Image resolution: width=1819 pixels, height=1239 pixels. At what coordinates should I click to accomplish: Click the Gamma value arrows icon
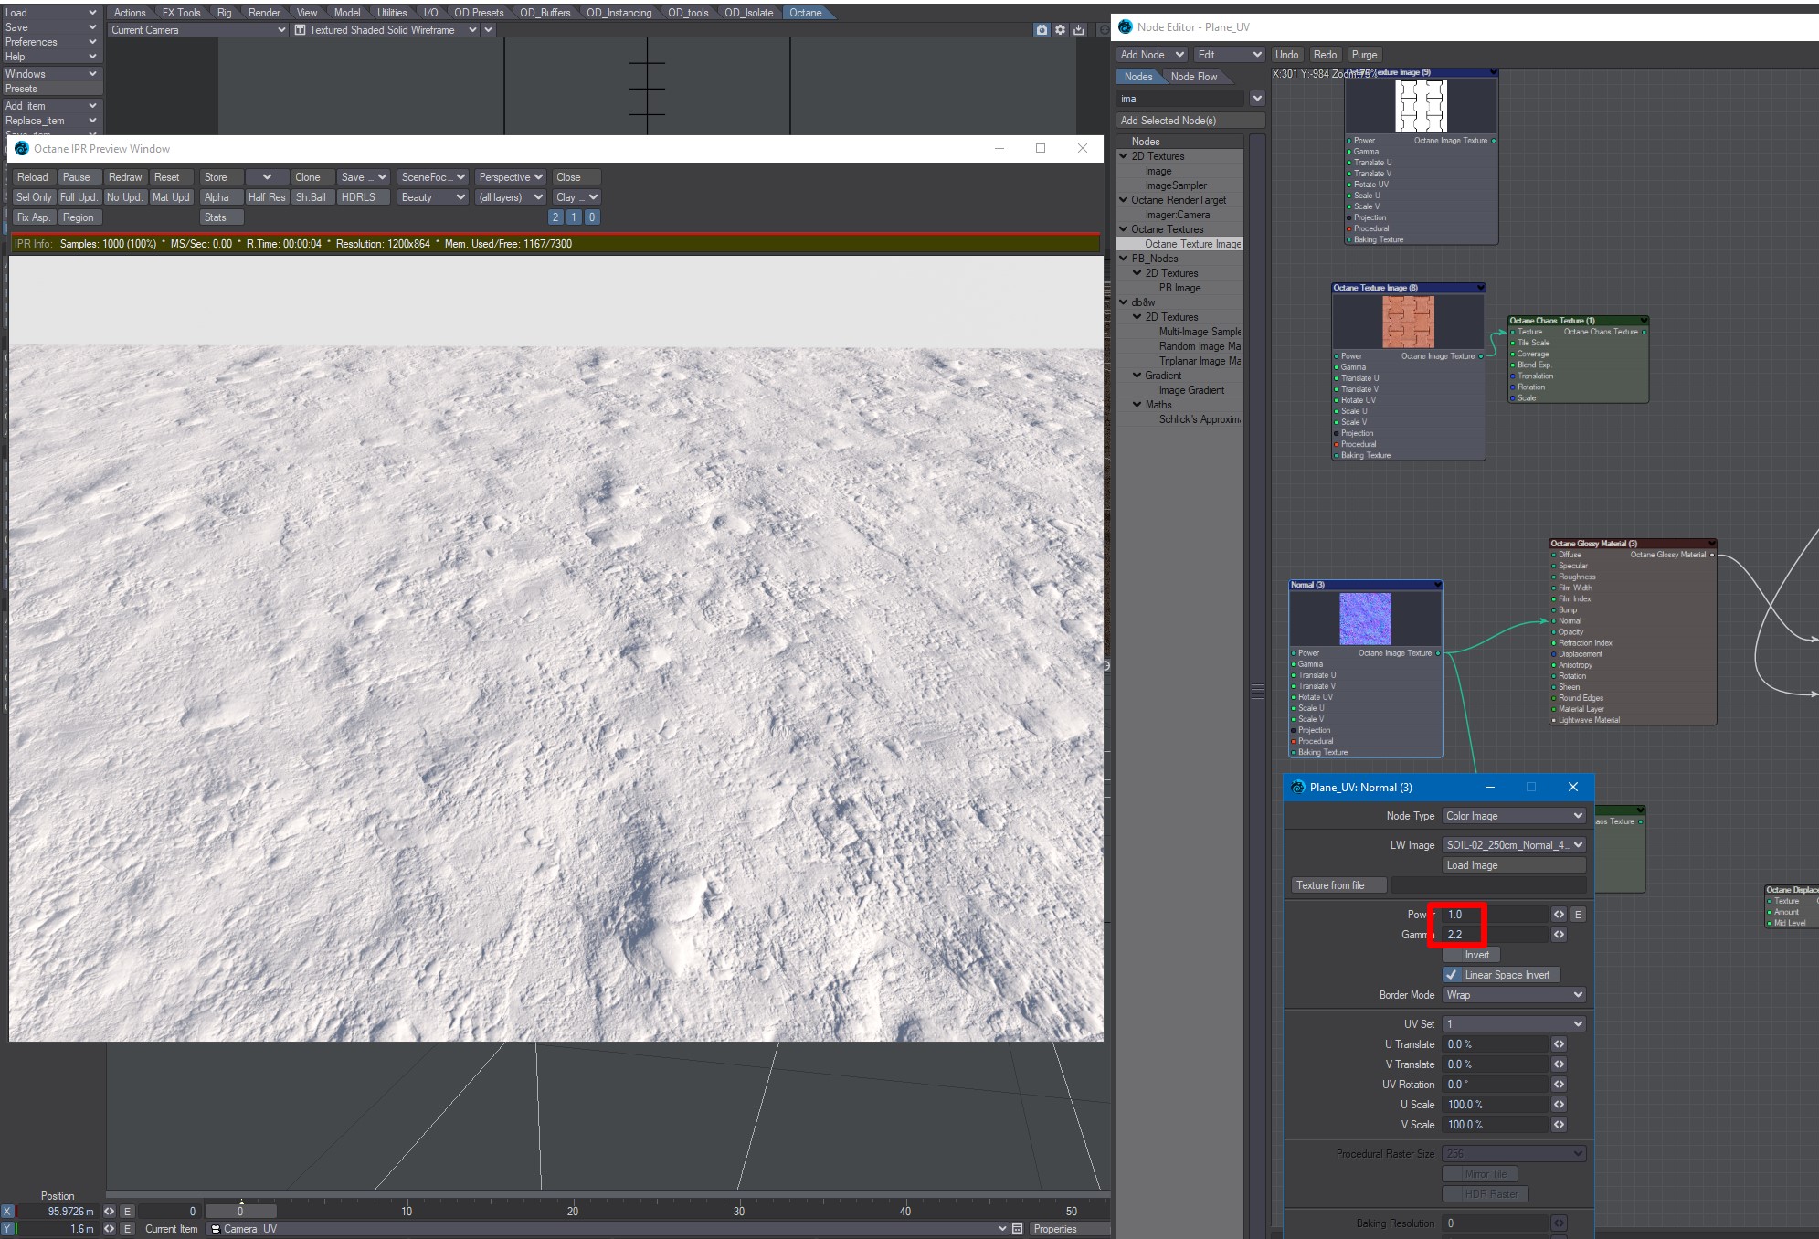tap(1559, 935)
